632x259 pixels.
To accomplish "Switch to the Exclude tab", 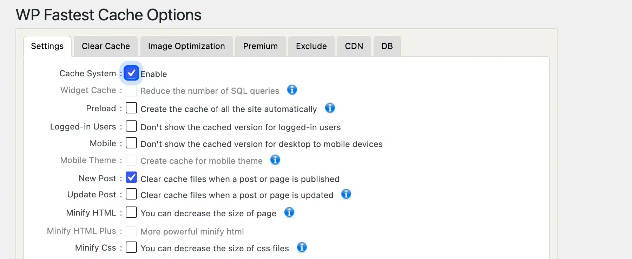I will (x=311, y=46).
